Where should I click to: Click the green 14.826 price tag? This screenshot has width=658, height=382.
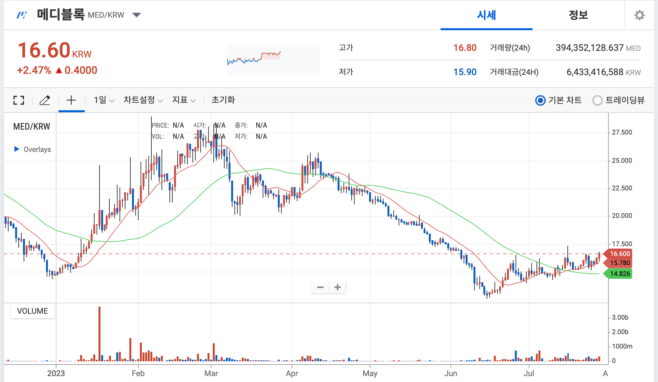coord(619,274)
